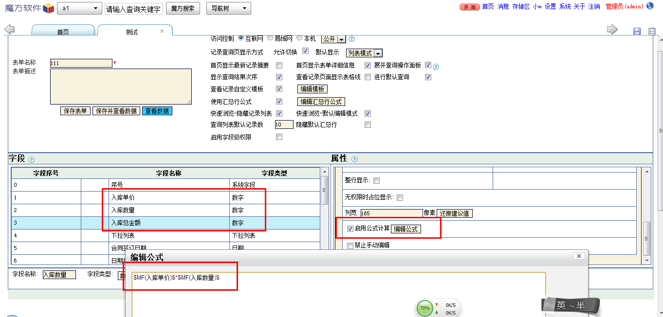Click the globe icon next to 管理员
The height and width of the screenshot is (317, 663).
tap(649, 6)
